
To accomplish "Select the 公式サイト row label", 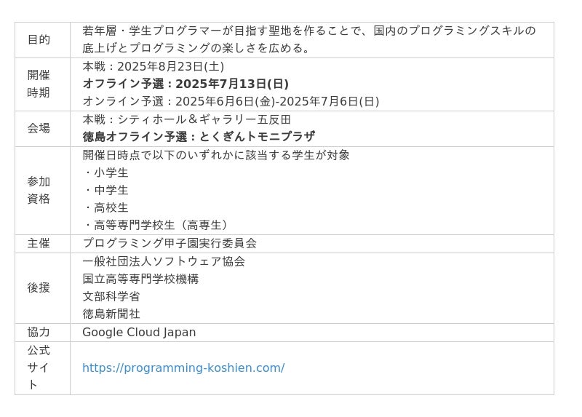I will pos(39,368).
